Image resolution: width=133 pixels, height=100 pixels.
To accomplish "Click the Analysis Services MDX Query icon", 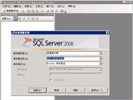I will 28,11.
